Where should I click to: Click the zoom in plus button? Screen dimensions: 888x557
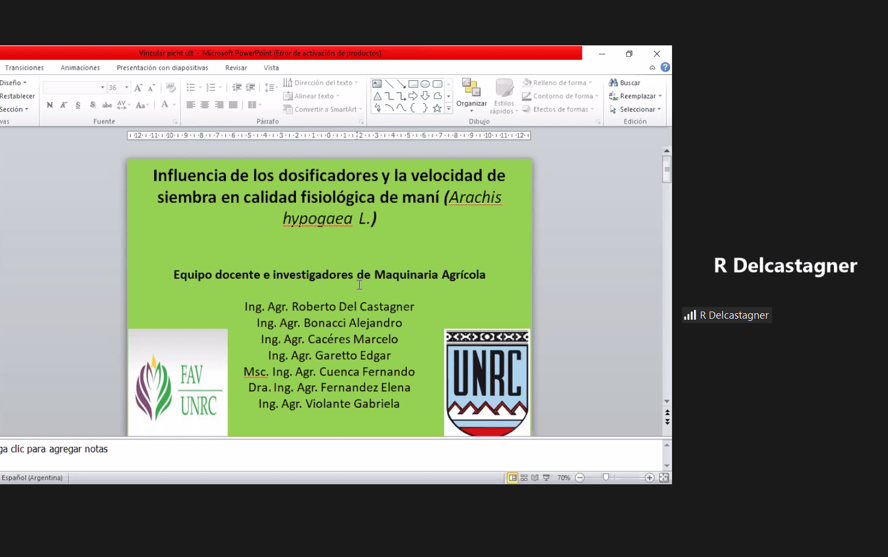coord(649,478)
